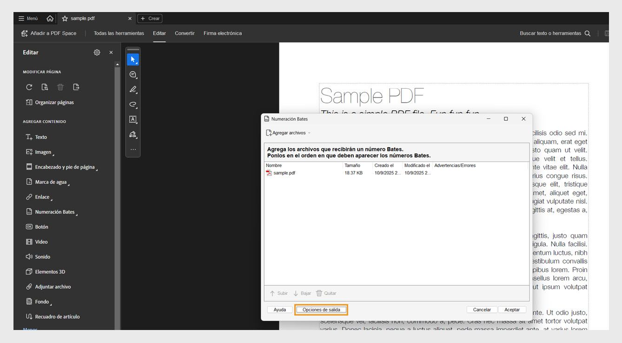The height and width of the screenshot is (343, 622).
Task: Go to the Home icon
Action: [x=50, y=19]
